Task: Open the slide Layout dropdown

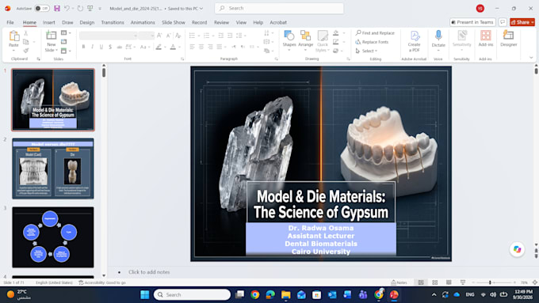Action: point(66,33)
